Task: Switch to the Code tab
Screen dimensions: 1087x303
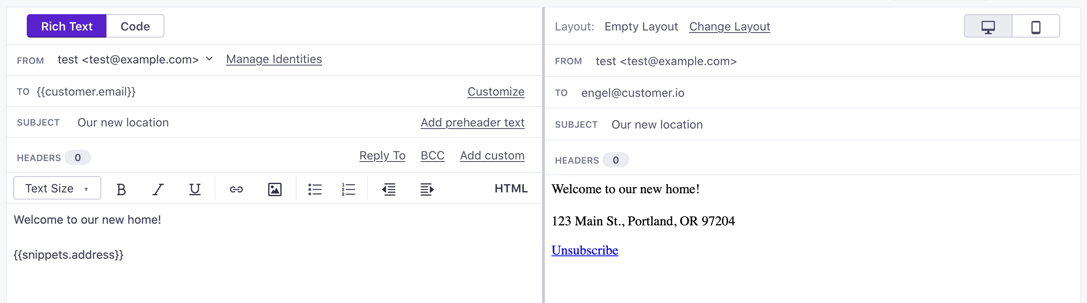Action: [135, 27]
